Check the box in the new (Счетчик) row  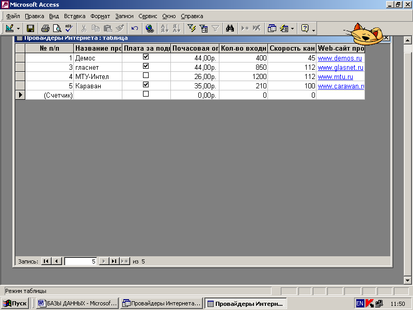click(x=146, y=94)
